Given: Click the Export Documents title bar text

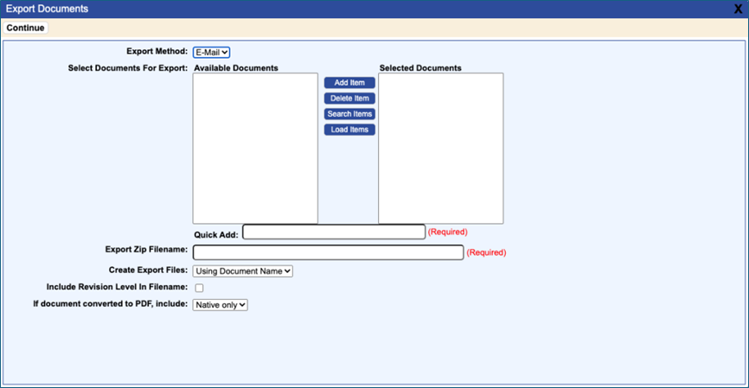Looking at the screenshot, I should coord(47,9).
